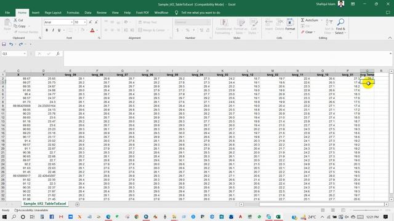This screenshot has width=394, height=221.
Task: Click the Clear button in Editing group
Action: pos(307,32)
